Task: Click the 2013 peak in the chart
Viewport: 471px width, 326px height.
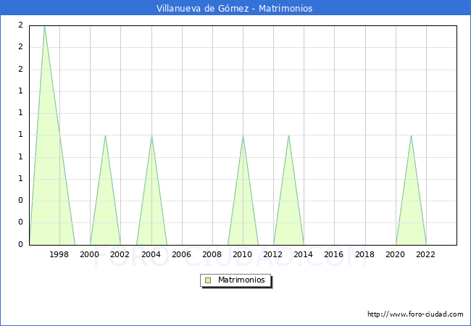Action: (x=288, y=135)
